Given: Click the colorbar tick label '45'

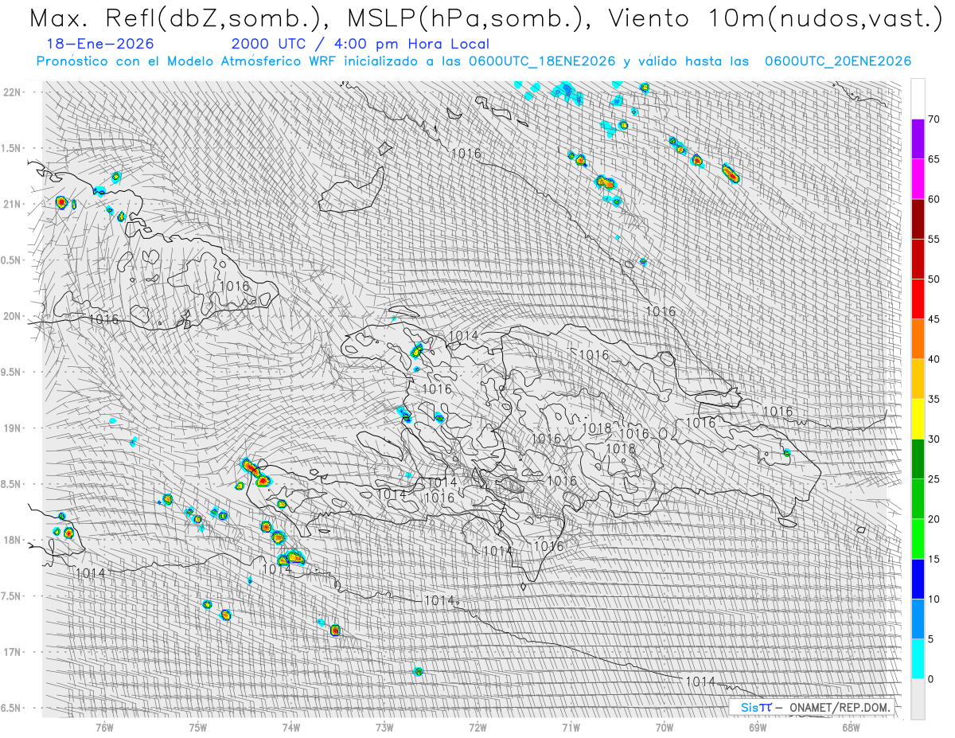Looking at the screenshot, I should (x=934, y=319).
